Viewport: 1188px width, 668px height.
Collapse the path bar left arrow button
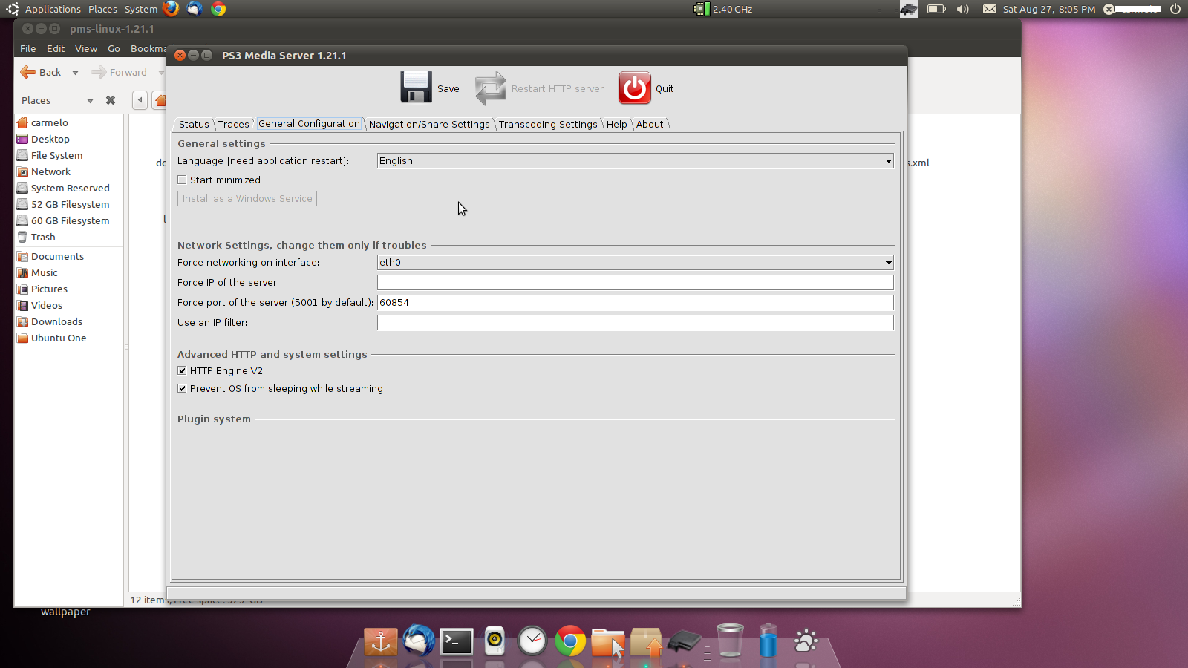click(140, 100)
